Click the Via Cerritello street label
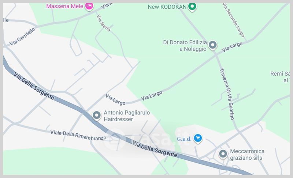This screenshot has height=178, width=293. click(22, 37)
